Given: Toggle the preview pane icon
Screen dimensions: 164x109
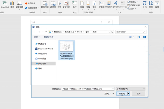Looking at the screenshot, I should click(139, 37).
